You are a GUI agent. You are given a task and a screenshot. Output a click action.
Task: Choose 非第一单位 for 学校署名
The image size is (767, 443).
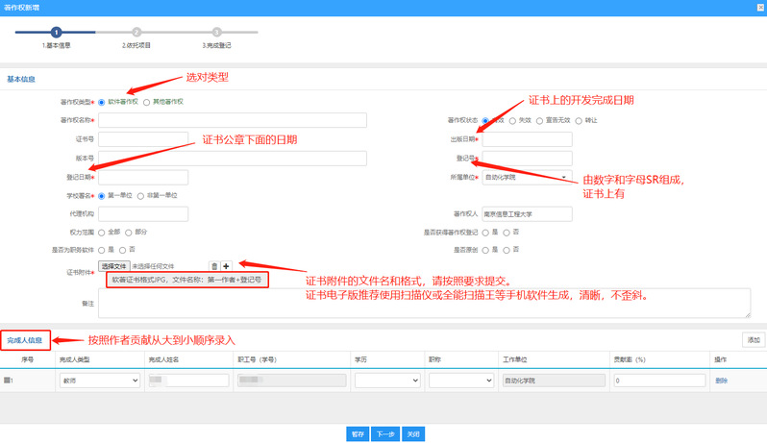click(140, 195)
